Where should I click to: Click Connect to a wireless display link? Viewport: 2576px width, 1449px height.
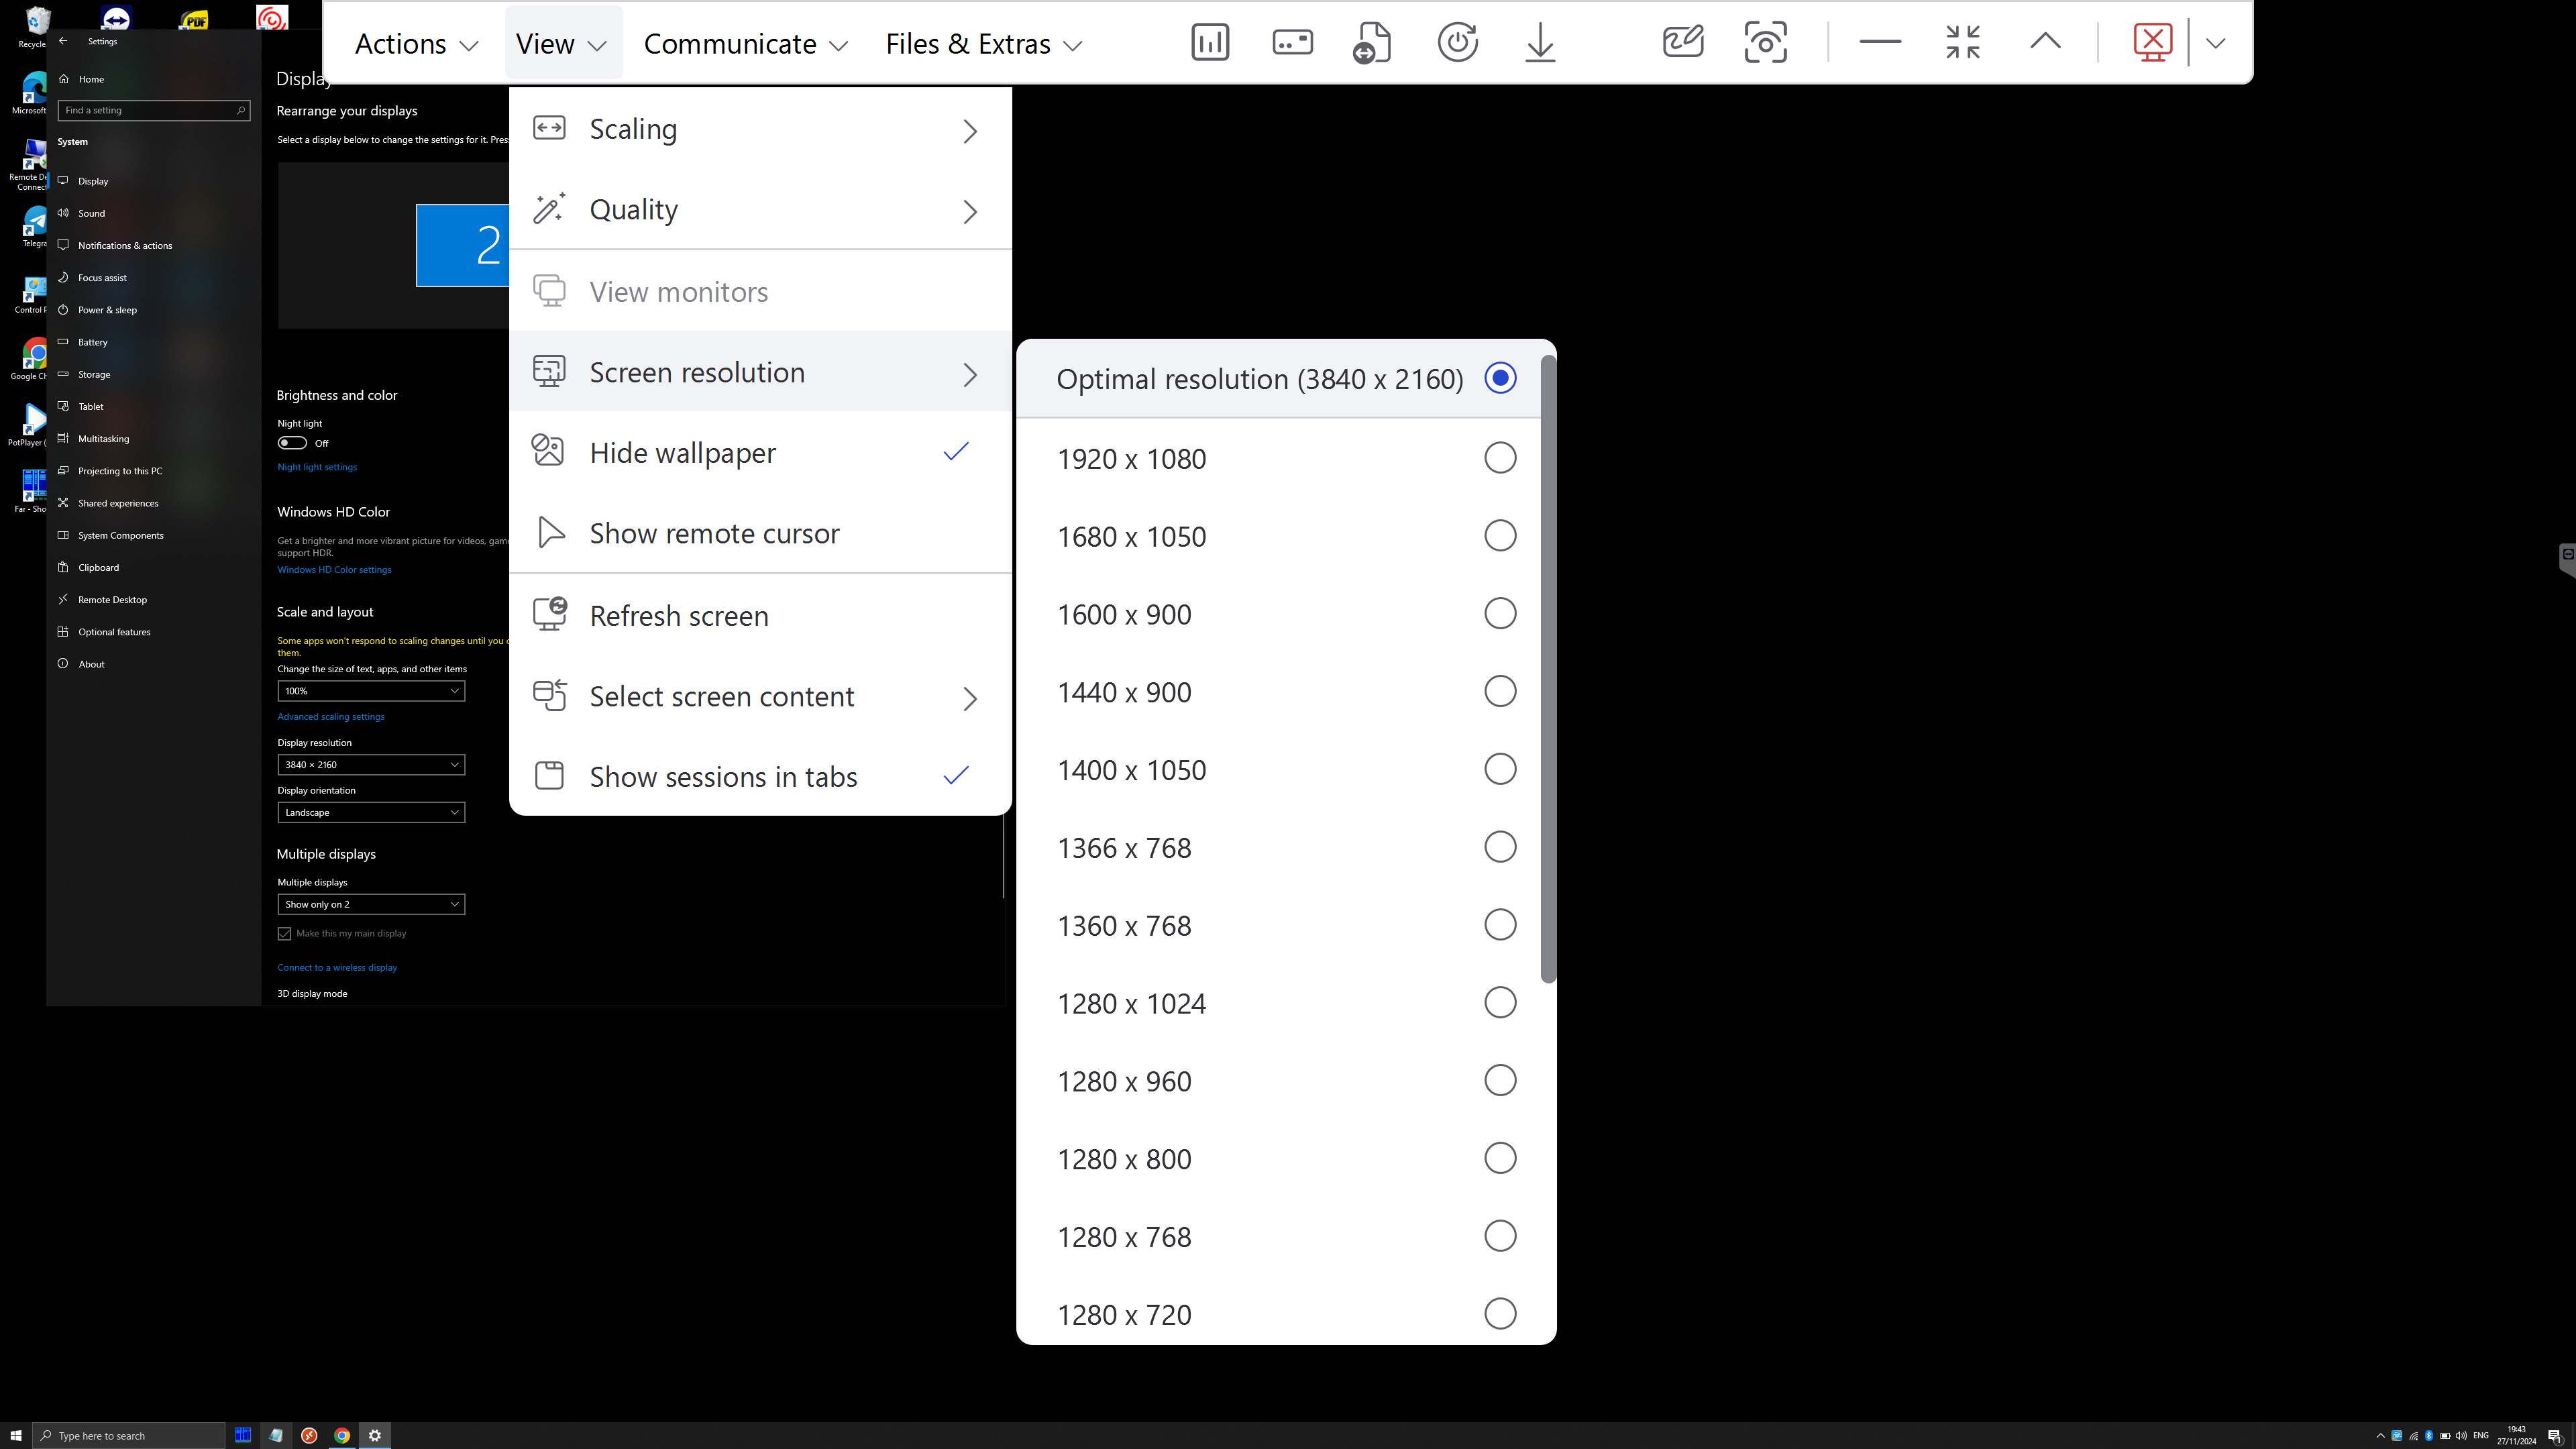337,968
